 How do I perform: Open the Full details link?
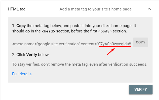click(22, 74)
